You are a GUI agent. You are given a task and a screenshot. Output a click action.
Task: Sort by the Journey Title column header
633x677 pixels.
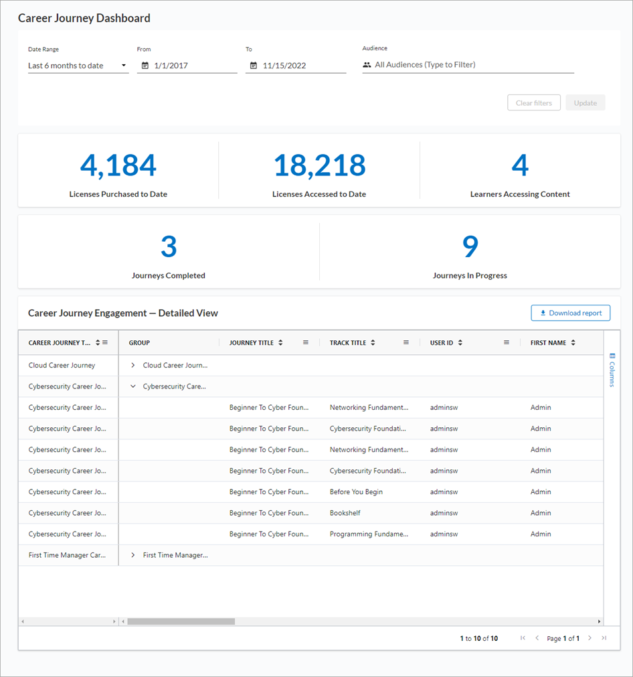tap(252, 343)
